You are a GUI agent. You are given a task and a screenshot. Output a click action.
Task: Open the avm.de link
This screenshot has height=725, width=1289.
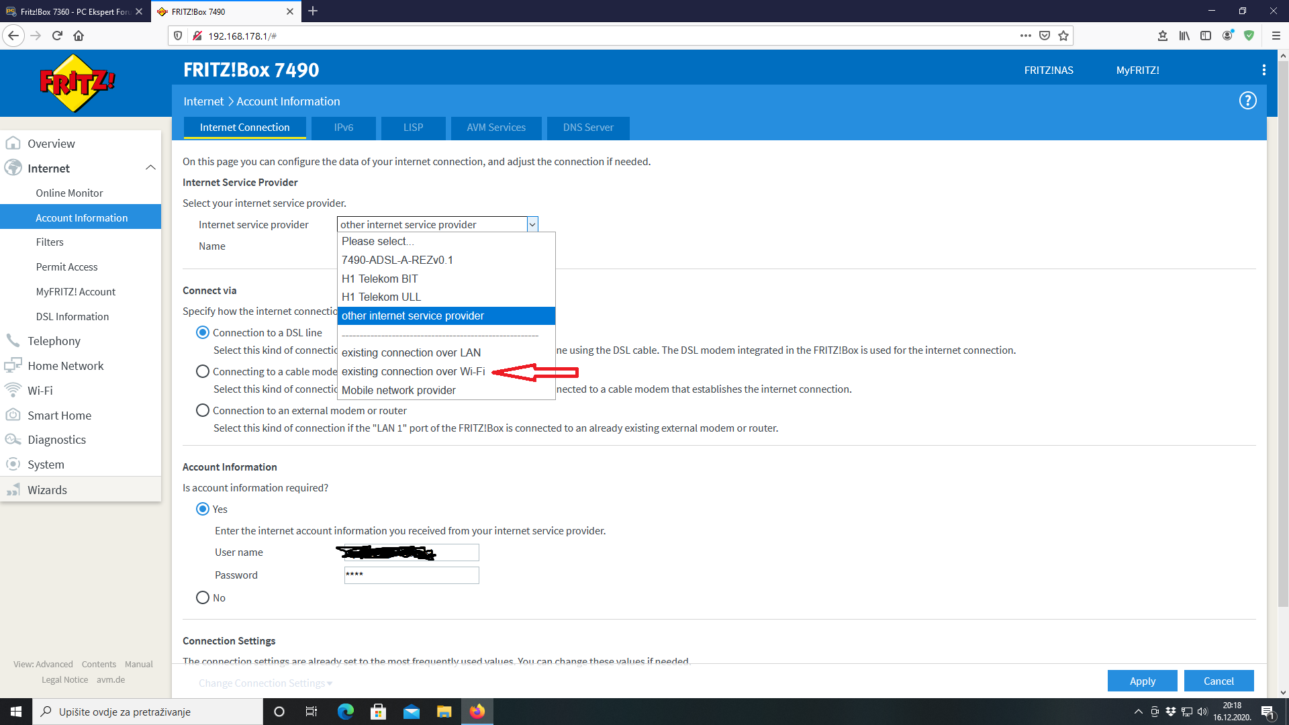[x=111, y=679]
